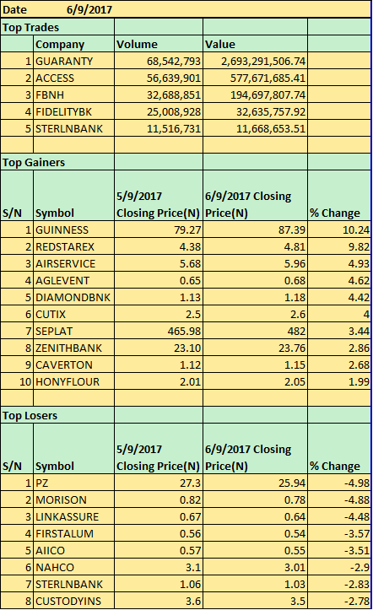This screenshot has height=610, width=373.
Task: Select the GUARANTY company cell
Action: point(74,61)
